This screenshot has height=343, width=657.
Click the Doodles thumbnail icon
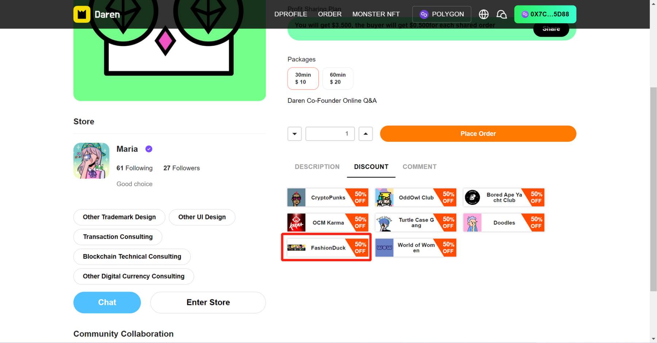click(472, 223)
